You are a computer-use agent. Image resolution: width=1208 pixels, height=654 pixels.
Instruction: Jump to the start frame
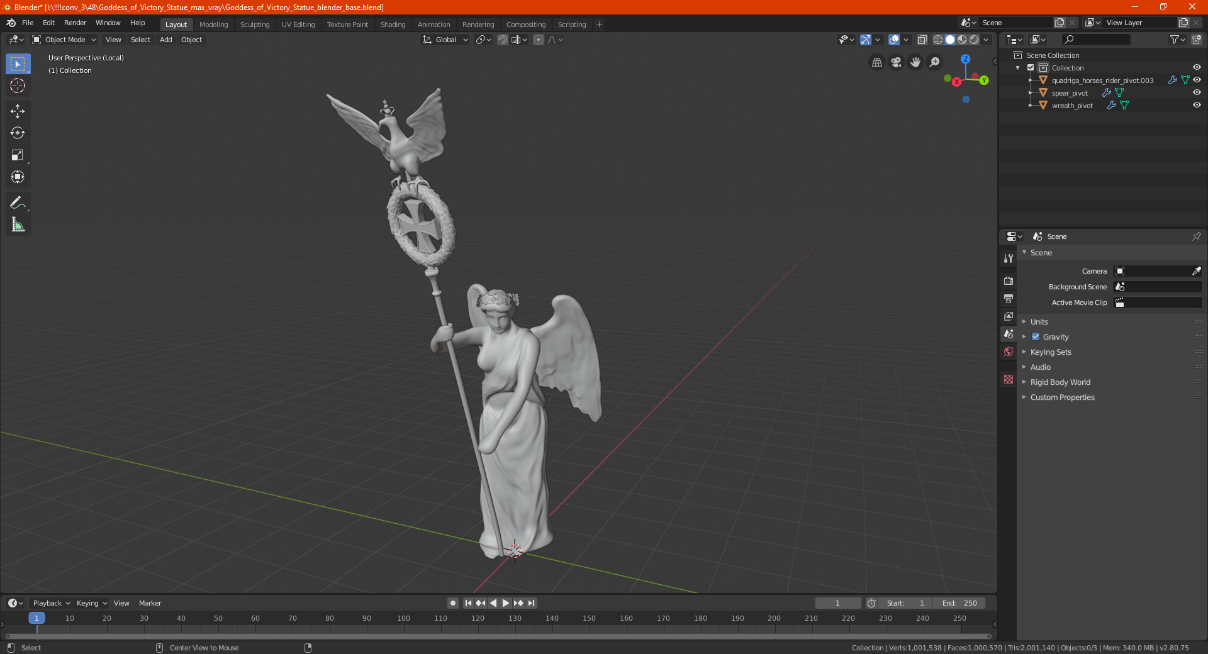tap(468, 603)
